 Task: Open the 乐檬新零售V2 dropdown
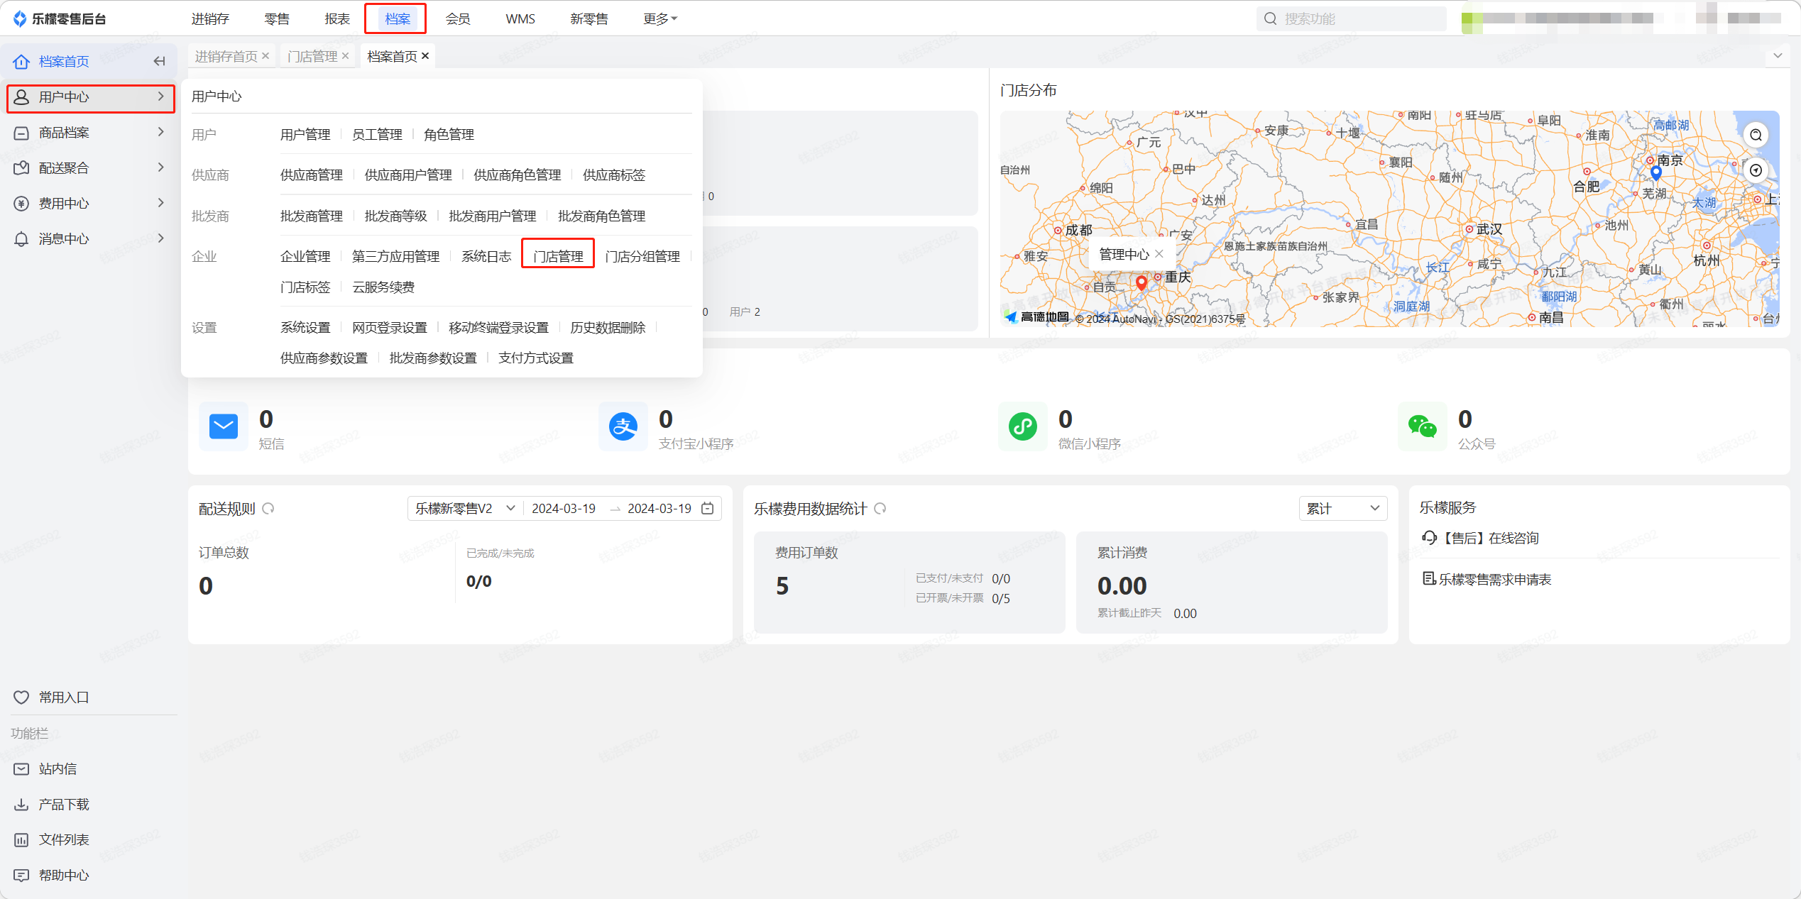point(465,509)
